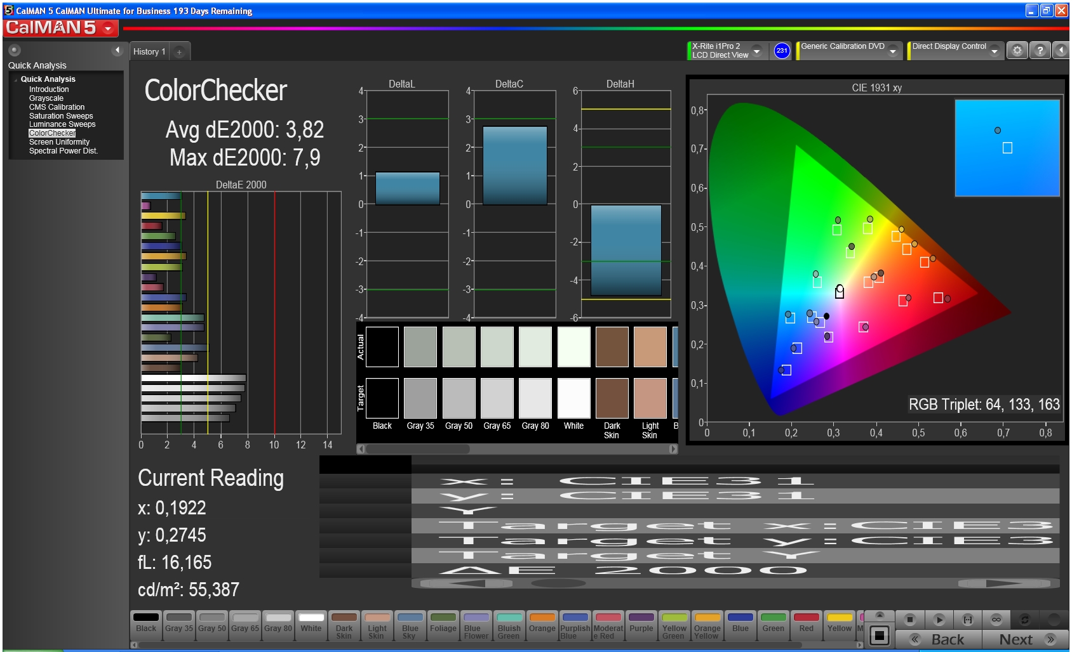Select the Dark Skin patch button
Screen dimensions: 1072x652
tap(344, 625)
